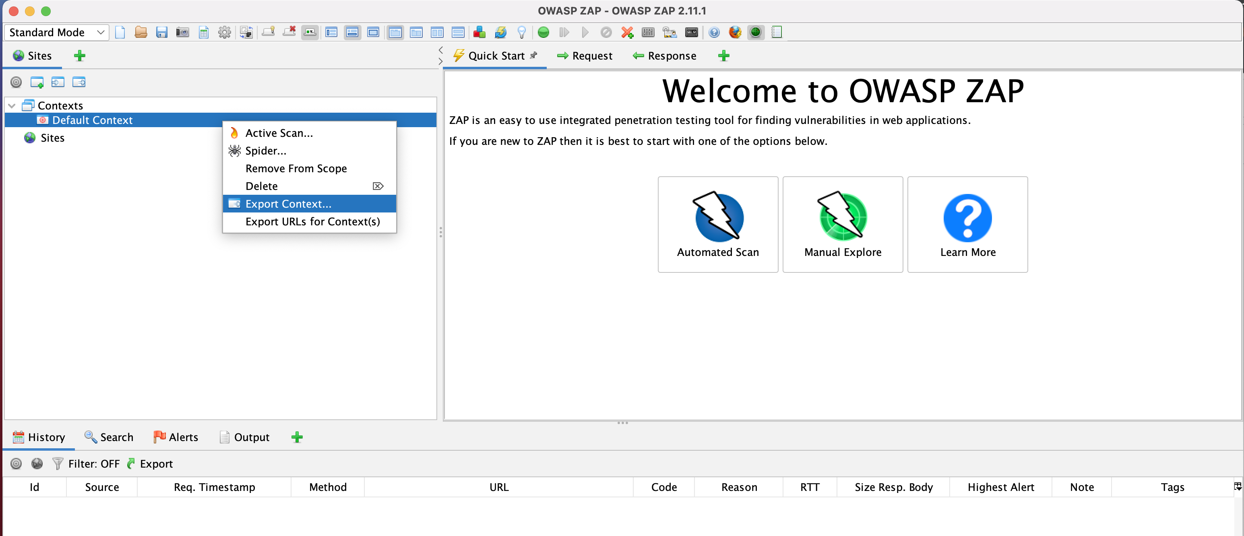This screenshot has width=1244, height=536.
Task: Select the Expand Information Tabs layout
Action: 353,32
